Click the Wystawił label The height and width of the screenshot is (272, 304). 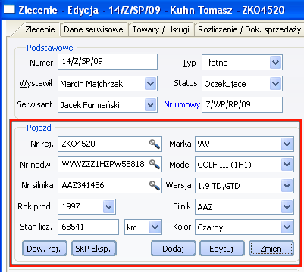click(36, 83)
